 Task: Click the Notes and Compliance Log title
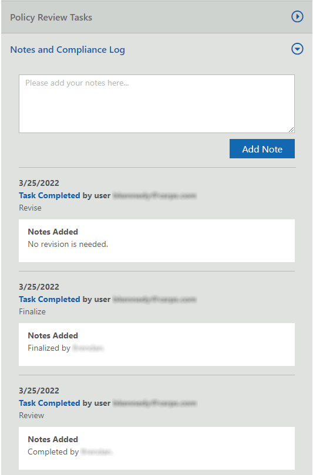tap(68, 50)
